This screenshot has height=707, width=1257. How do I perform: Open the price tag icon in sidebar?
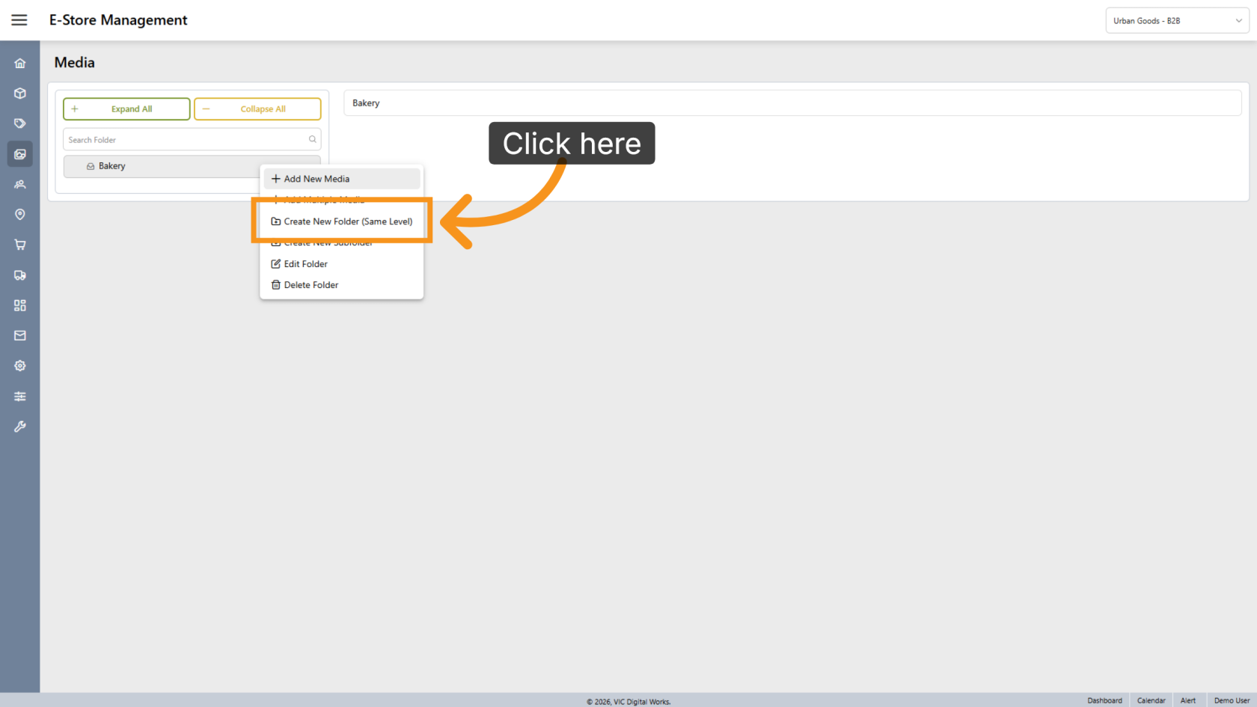click(20, 123)
